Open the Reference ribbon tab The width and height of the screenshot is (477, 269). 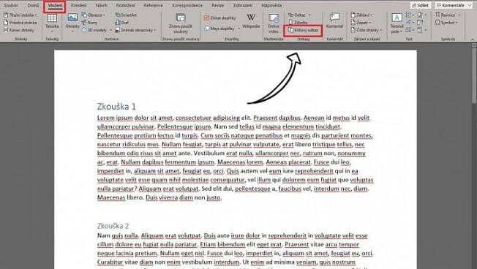coord(153,5)
